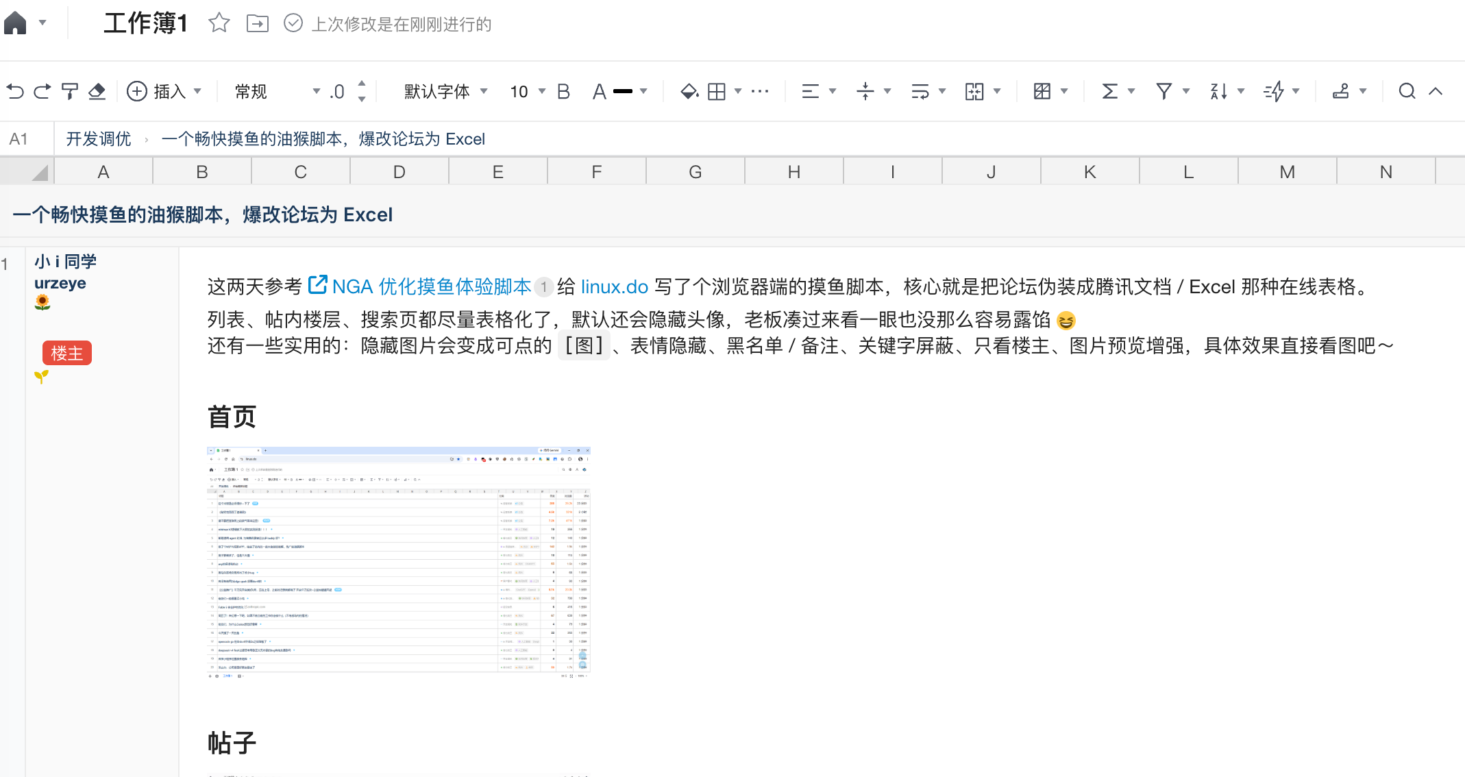The width and height of the screenshot is (1465, 777).
Task: Click the lightning quick-tools icon
Action: [x=1274, y=91]
